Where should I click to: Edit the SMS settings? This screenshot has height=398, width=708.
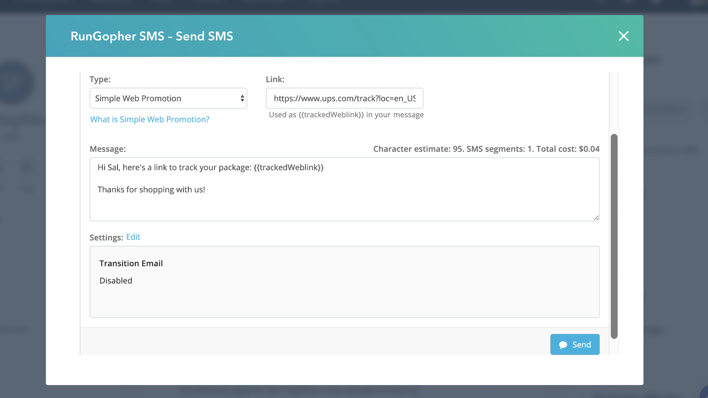(x=133, y=237)
